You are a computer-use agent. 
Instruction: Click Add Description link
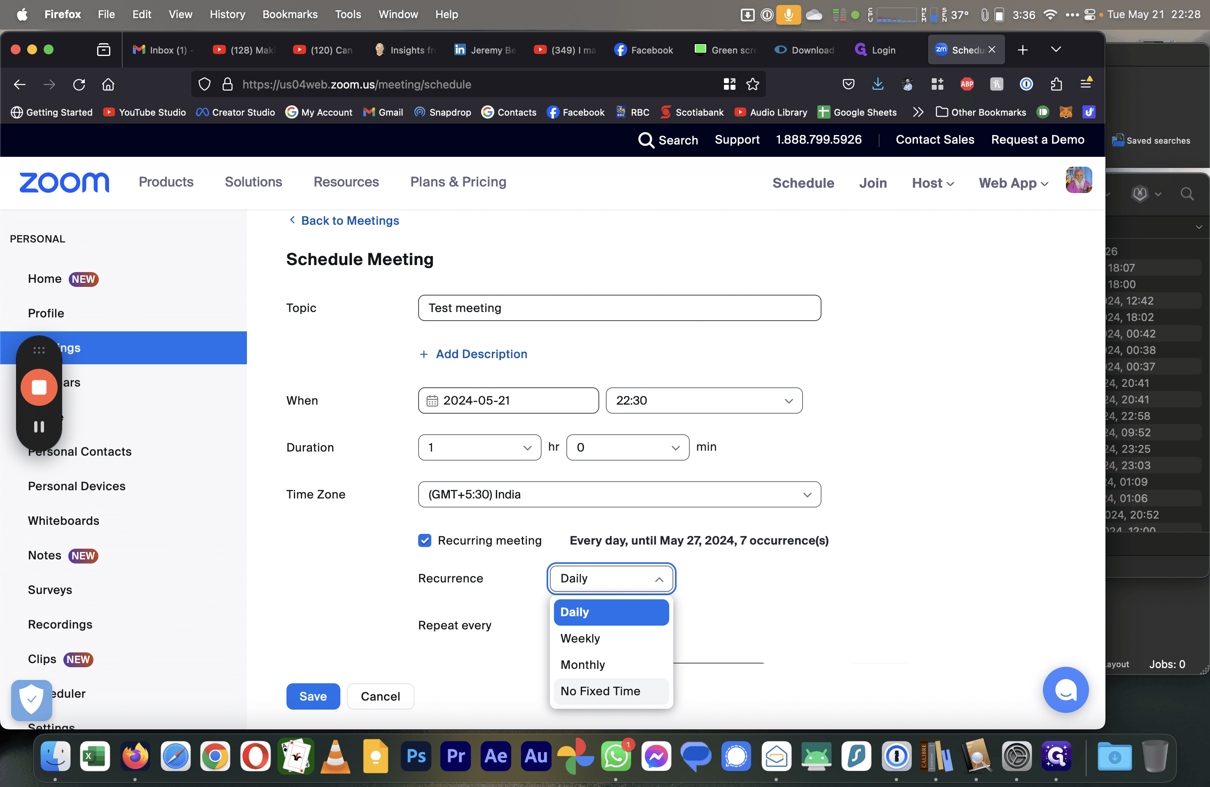(473, 354)
